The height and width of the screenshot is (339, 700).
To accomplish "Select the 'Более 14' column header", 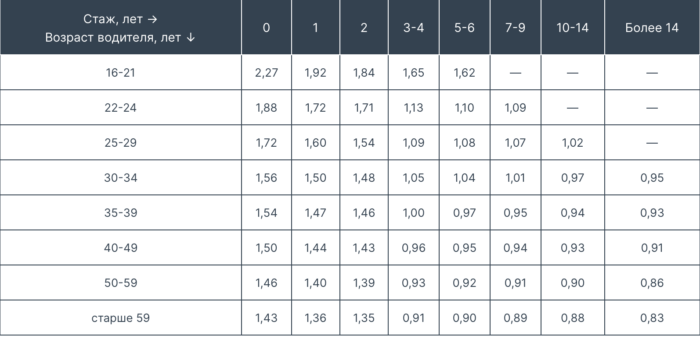I will point(652,28).
